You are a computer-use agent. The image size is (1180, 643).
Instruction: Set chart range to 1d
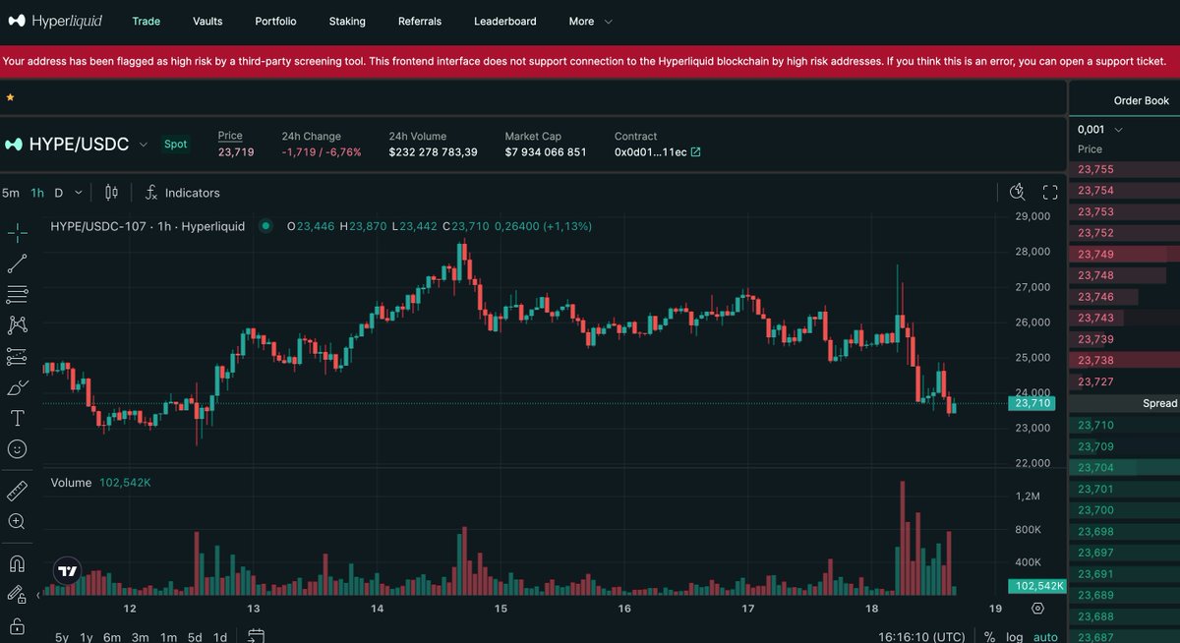click(220, 637)
